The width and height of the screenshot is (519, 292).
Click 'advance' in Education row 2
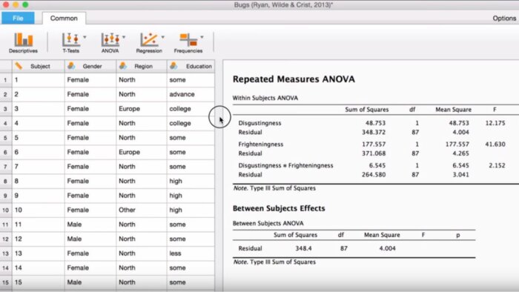click(x=182, y=94)
